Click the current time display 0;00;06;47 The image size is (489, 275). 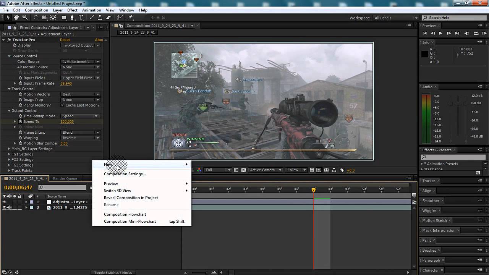click(18, 188)
